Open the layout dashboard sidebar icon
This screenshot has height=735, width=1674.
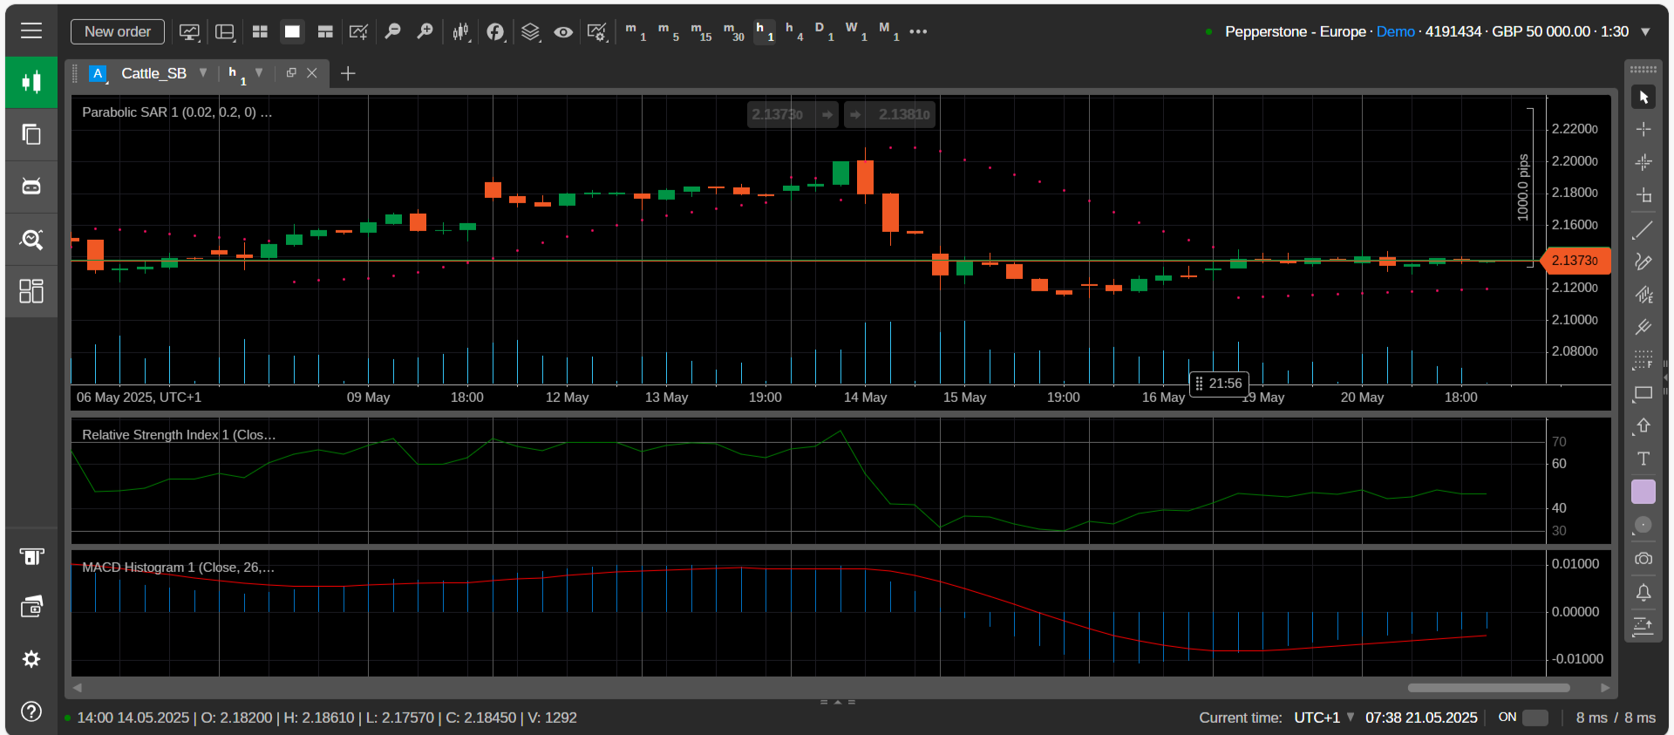(x=31, y=291)
